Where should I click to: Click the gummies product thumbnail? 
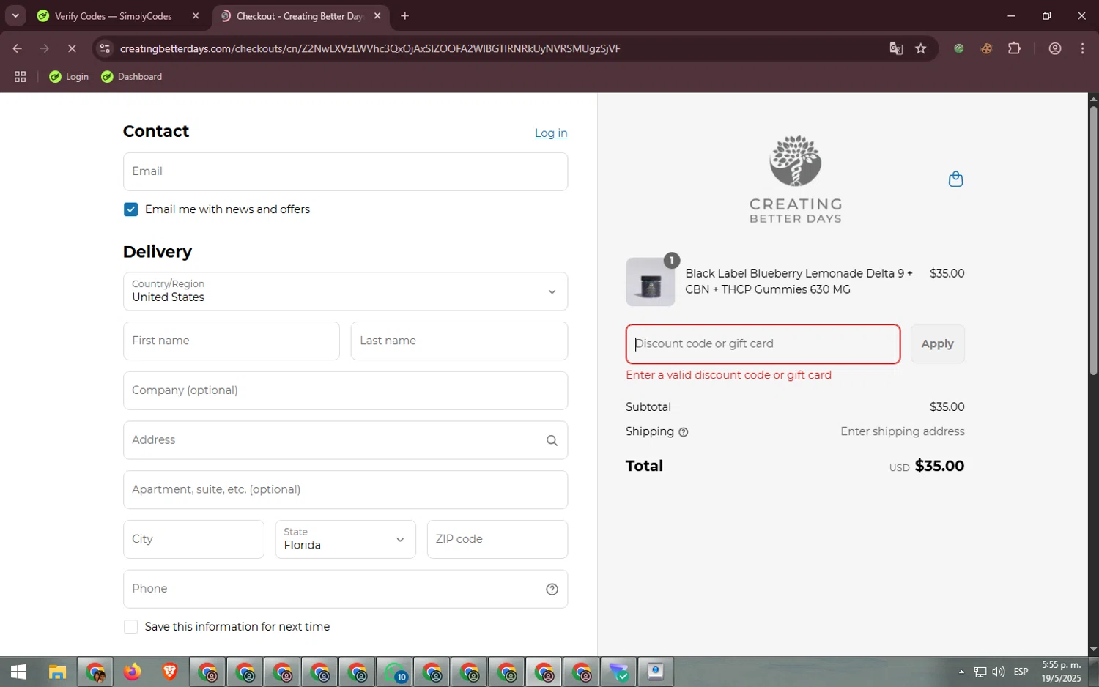tap(651, 282)
